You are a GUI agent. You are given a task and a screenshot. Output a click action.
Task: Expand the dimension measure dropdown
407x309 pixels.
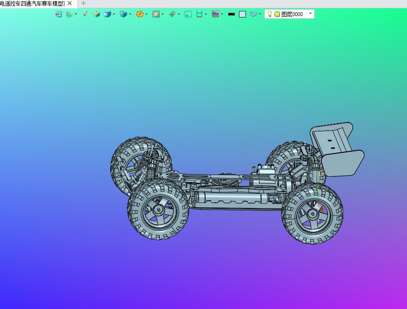206,14
